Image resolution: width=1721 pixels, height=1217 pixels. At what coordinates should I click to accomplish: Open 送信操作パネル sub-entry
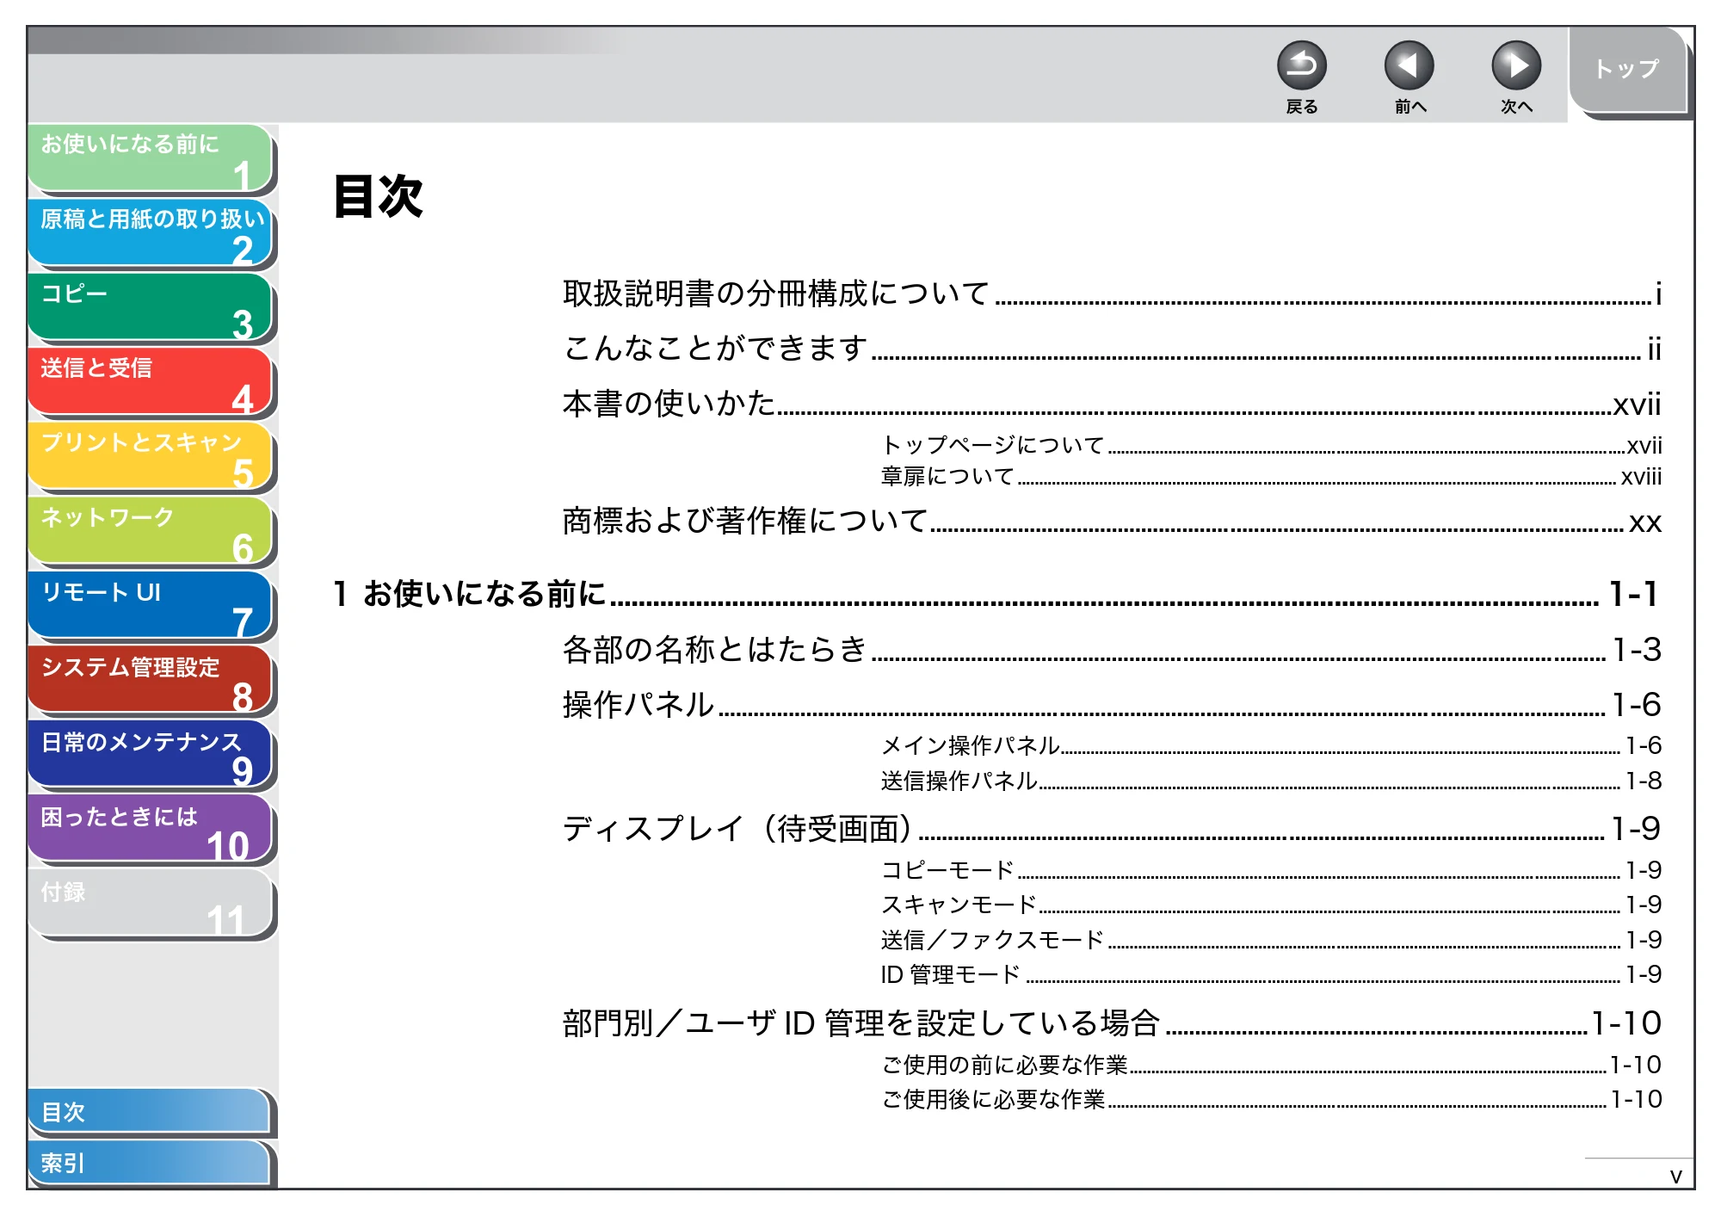pos(1271,781)
